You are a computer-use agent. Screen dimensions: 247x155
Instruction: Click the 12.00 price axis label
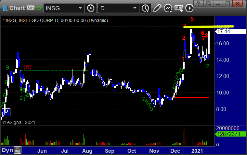223,76
